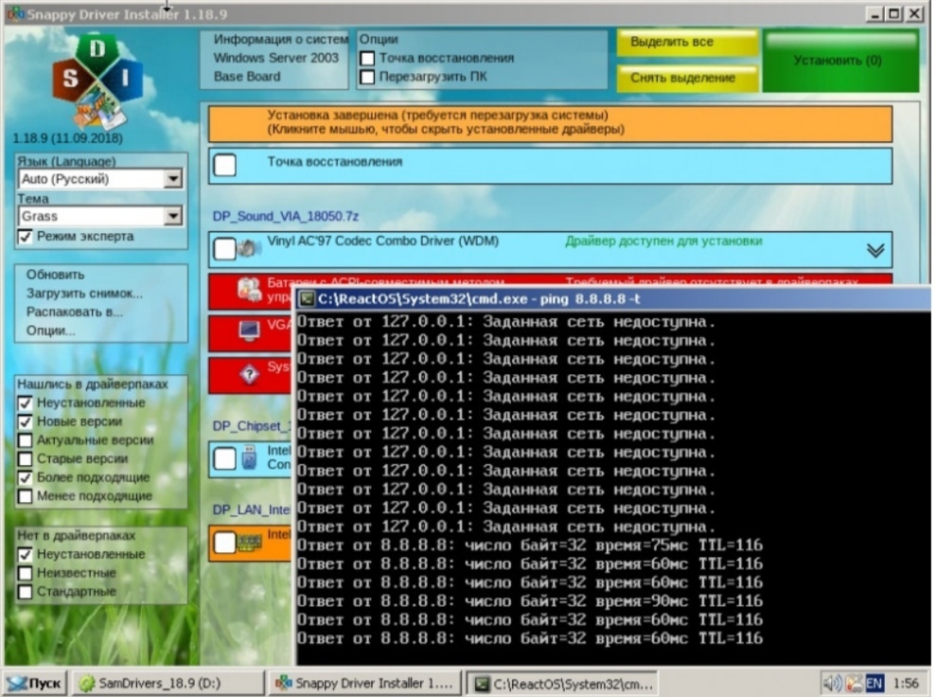The width and height of the screenshot is (937, 697).
Task: Click the sound card icon next to Vinyl AC'97
Action: click(249, 249)
